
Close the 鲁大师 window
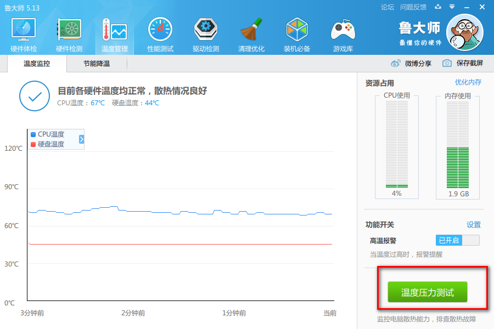click(x=482, y=7)
